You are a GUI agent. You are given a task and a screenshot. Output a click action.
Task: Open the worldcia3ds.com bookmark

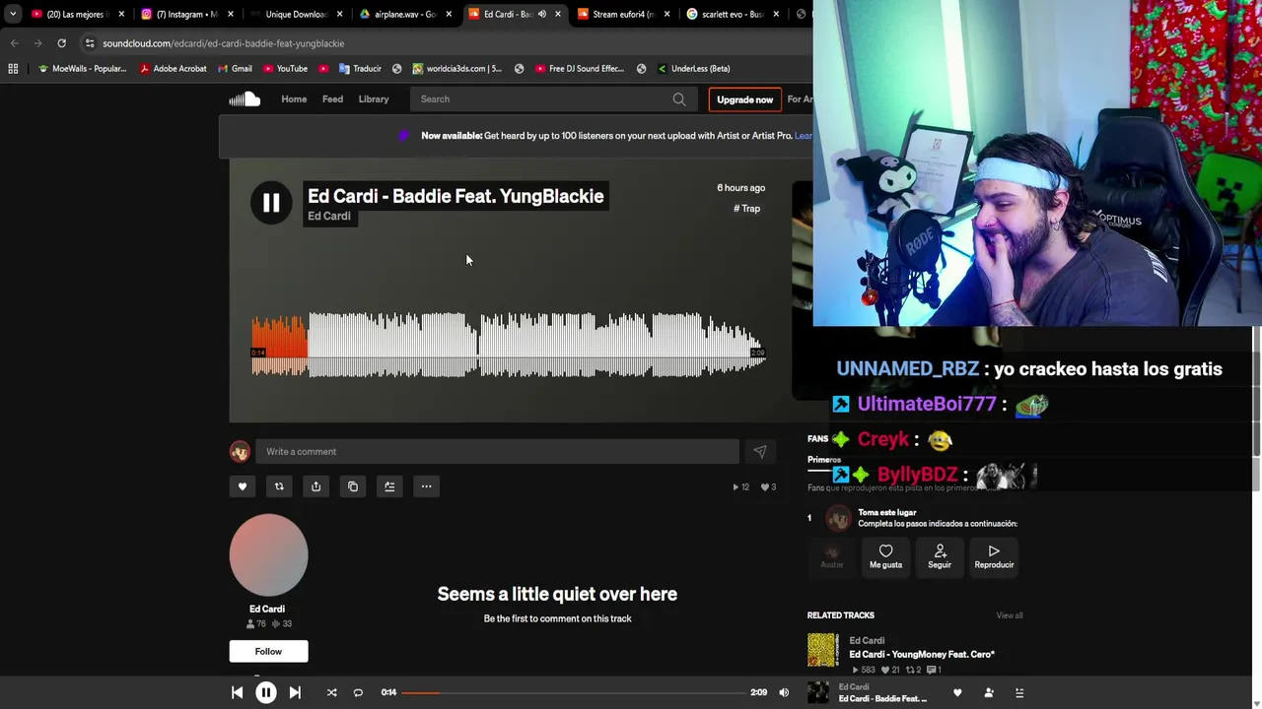(x=457, y=69)
